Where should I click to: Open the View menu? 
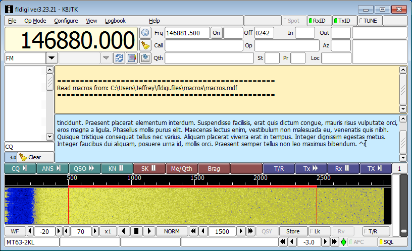pos(91,21)
